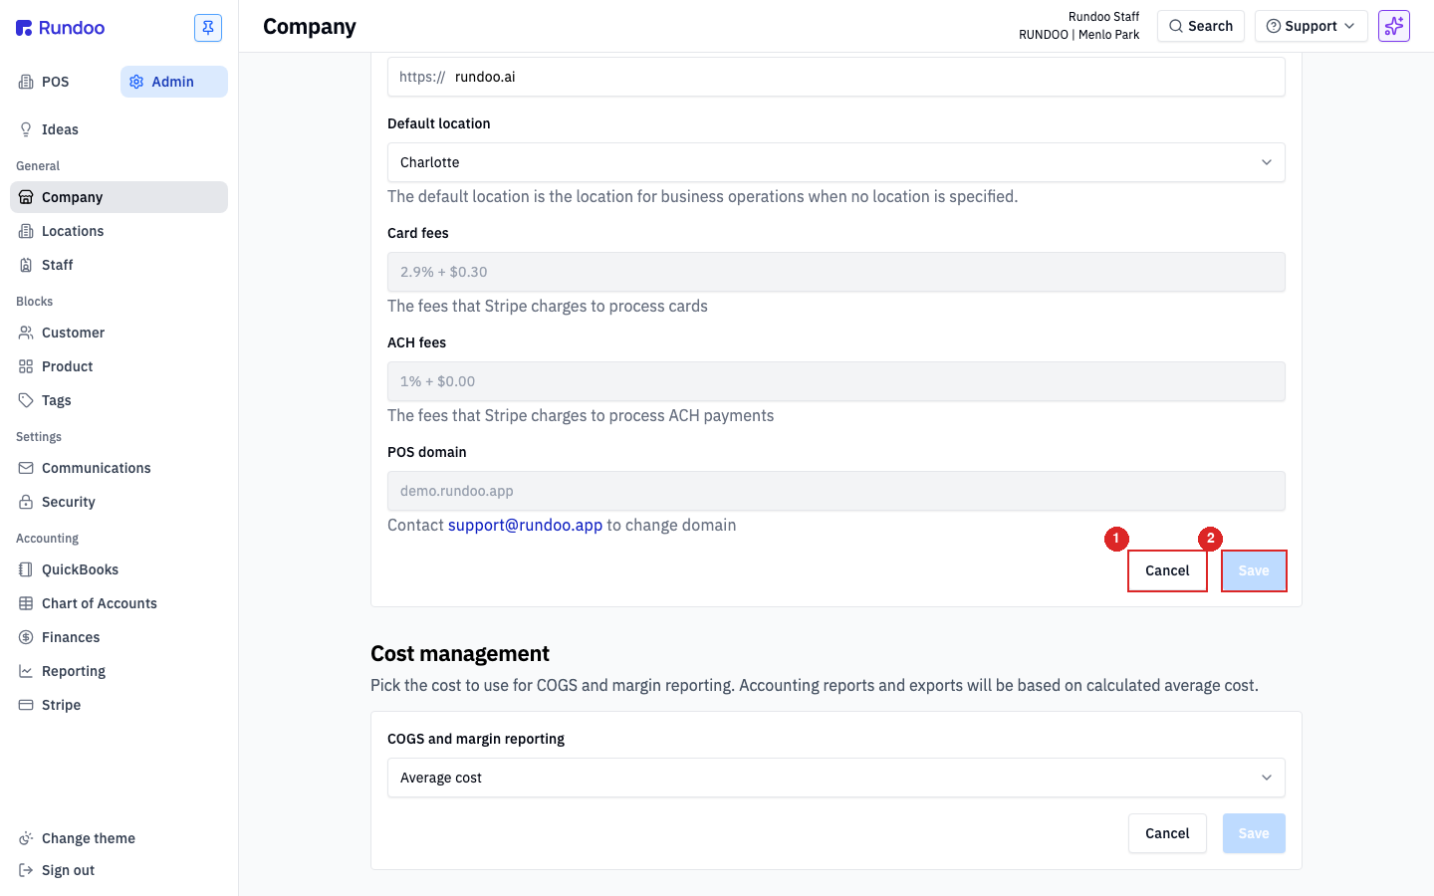Click Save in Cost management section

1254,833
